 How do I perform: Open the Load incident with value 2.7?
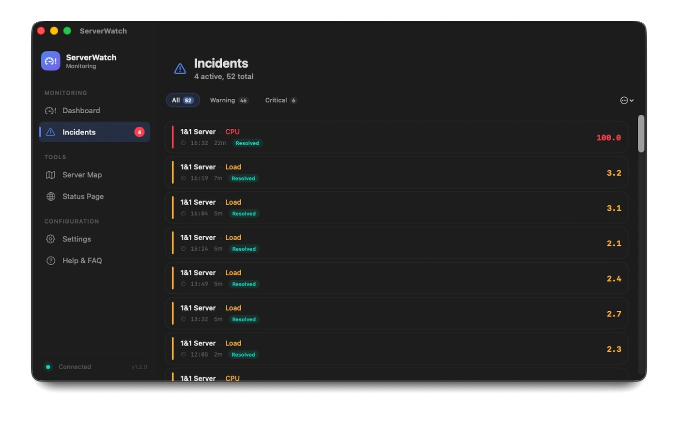coord(396,314)
